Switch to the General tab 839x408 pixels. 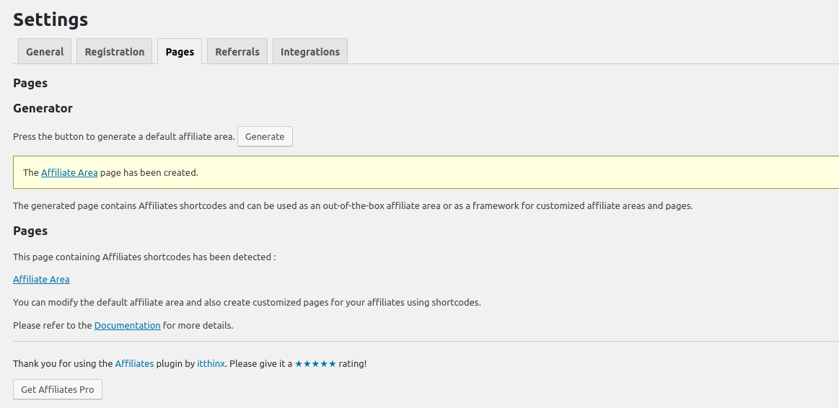click(x=45, y=51)
